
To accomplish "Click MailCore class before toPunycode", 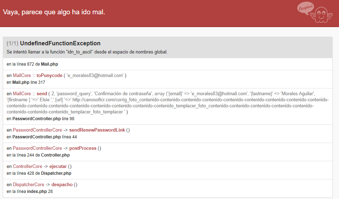I will [x=22, y=76].
